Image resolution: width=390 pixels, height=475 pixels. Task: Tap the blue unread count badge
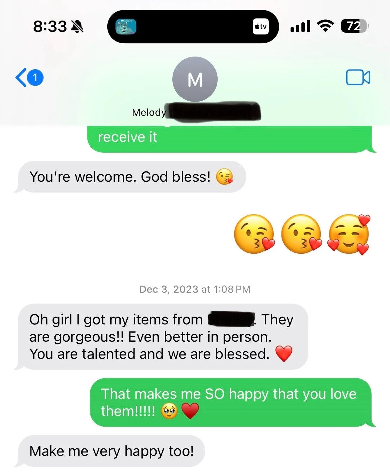tap(35, 78)
